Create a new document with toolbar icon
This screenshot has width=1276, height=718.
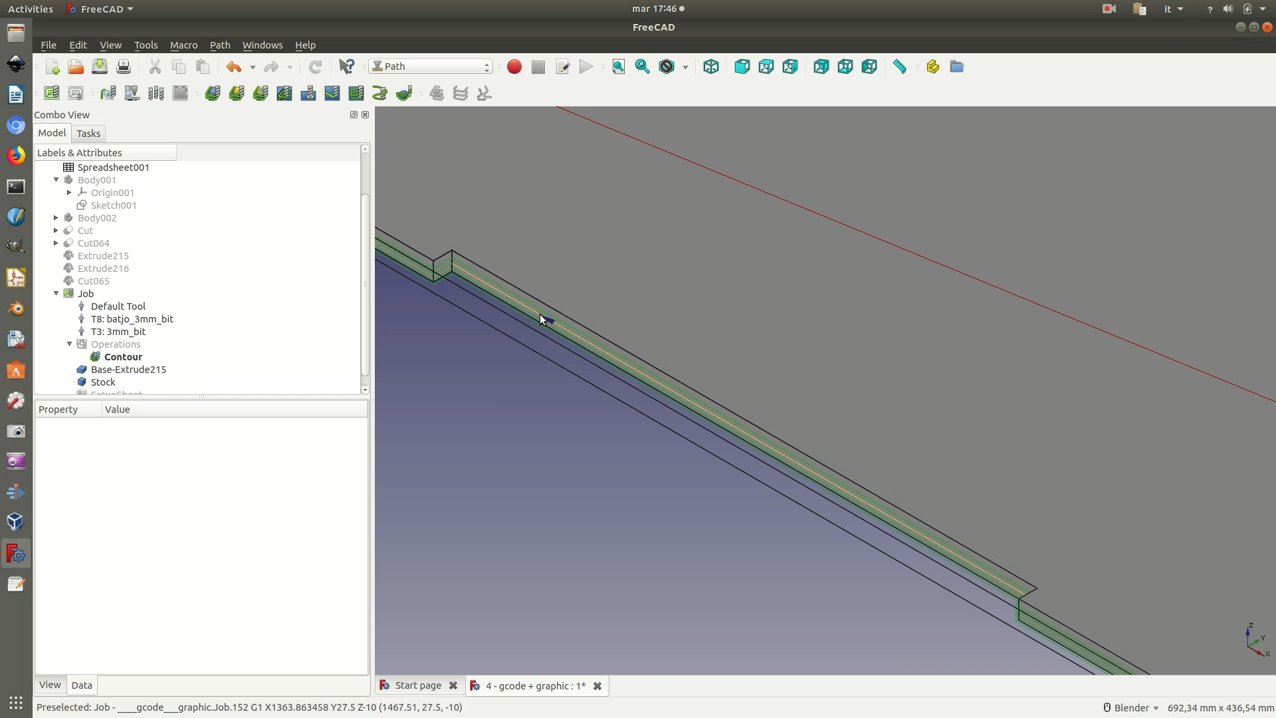click(x=53, y=66)
